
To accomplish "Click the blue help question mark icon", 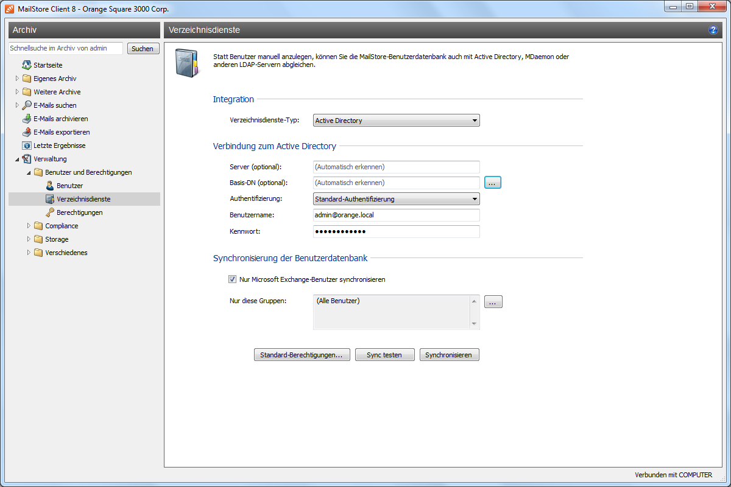I will pos(713,30).
